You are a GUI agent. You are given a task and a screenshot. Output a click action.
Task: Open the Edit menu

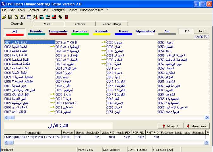[12, 10]
